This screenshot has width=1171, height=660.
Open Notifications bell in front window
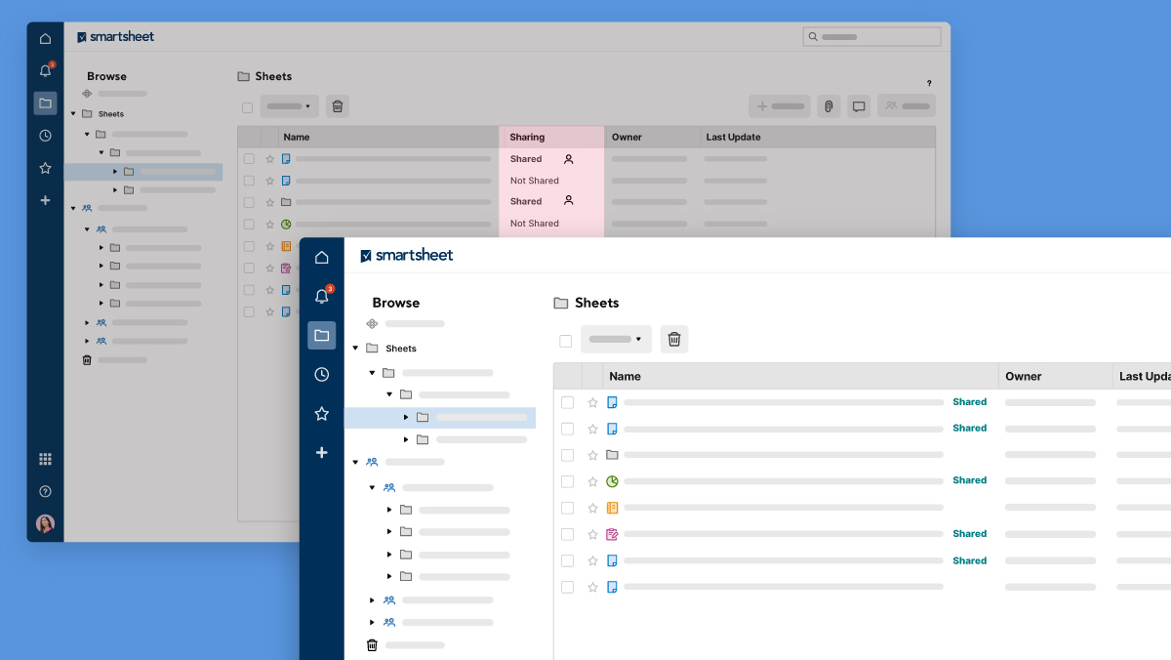click(x=321, y=297)
